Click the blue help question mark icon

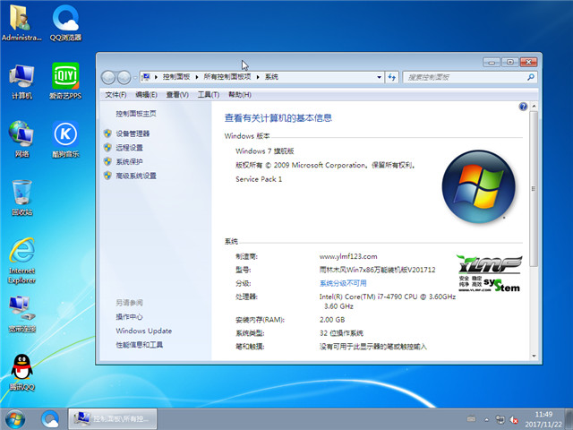tap(523, 107)
